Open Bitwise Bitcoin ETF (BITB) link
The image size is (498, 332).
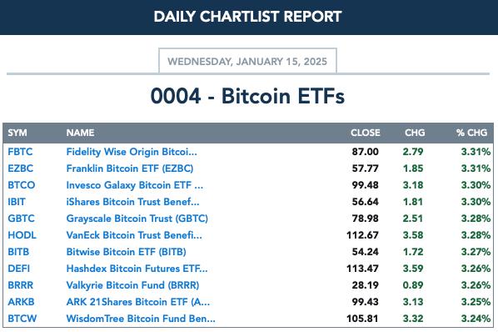coord(126,252)
